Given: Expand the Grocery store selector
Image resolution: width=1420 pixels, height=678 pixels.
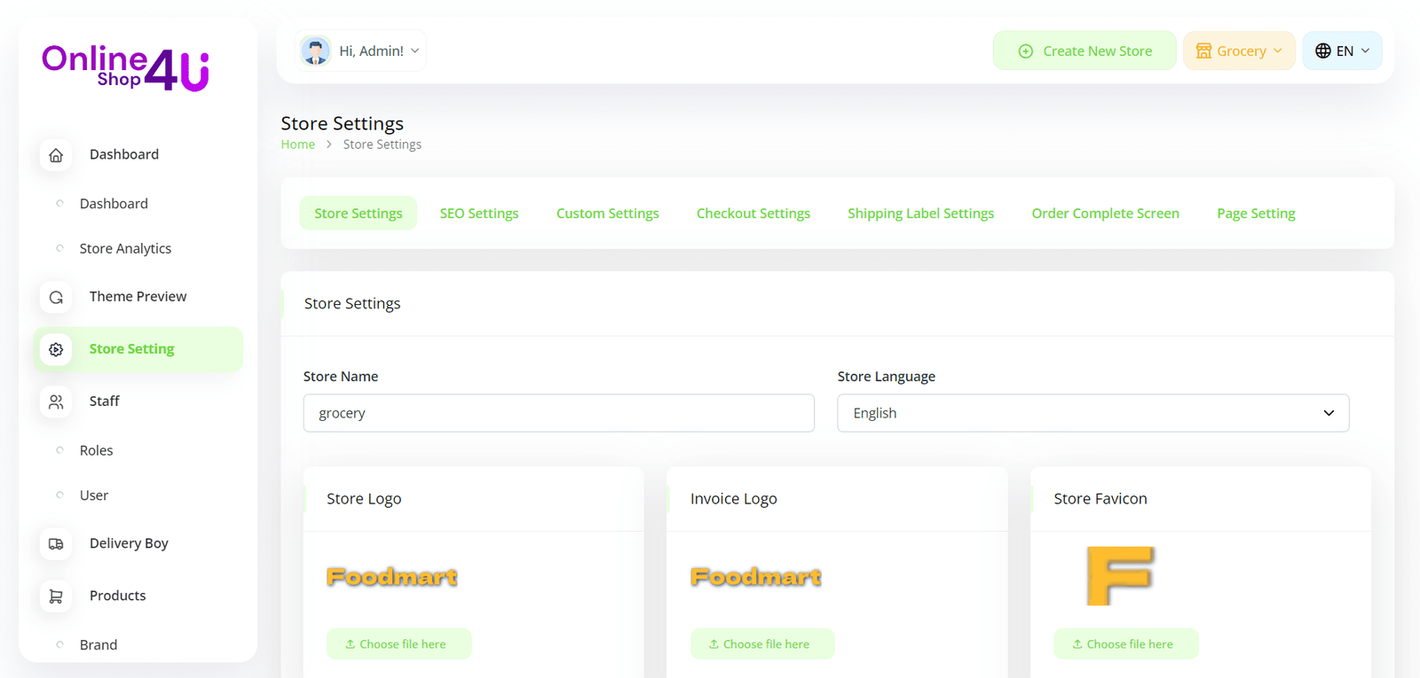Looking at the screenshot, I should coord(1239,51).
